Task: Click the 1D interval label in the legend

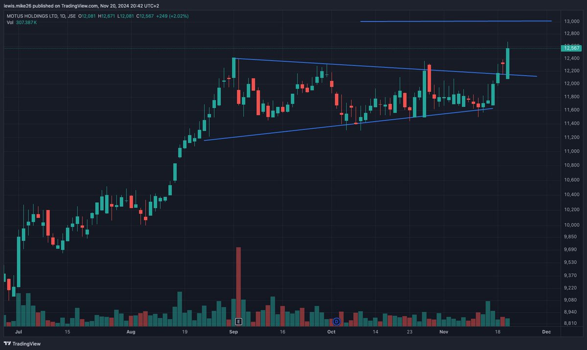Action: (x=63, y=16)
